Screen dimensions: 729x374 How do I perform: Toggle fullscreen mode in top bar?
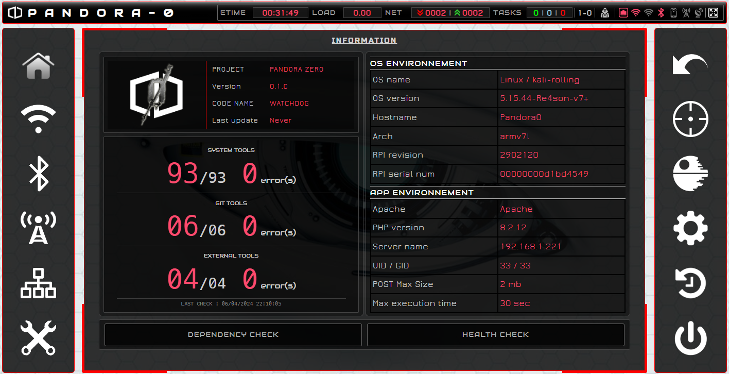coord(713,13)
